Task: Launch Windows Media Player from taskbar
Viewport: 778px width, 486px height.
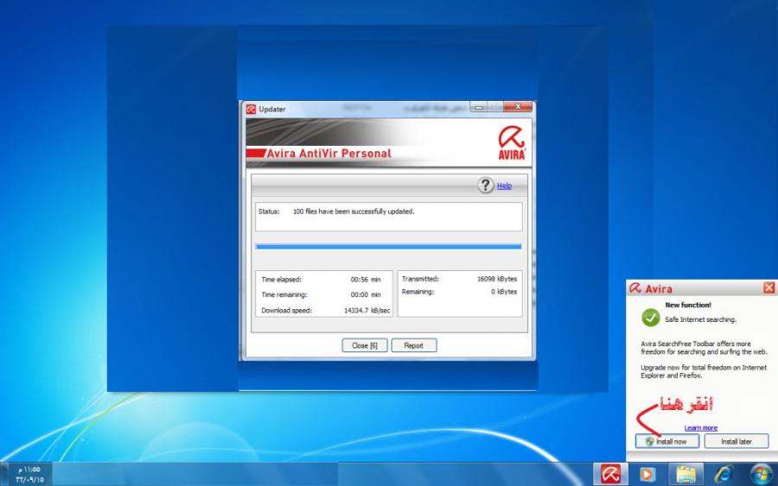Action: 647,474
